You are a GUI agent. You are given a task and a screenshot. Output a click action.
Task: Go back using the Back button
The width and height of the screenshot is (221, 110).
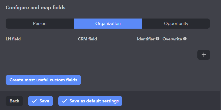(x=14, y=101)
